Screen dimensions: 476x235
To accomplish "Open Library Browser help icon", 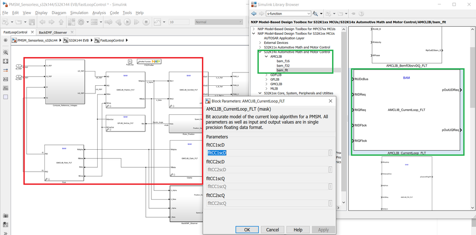I will pos(361,13).
